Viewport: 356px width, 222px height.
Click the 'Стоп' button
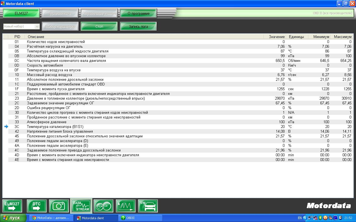99,26
